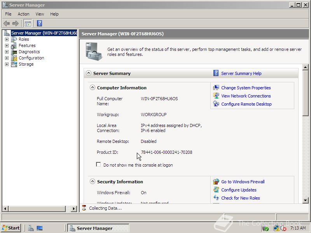Follow the Check for New Roles link

(240, 198)
